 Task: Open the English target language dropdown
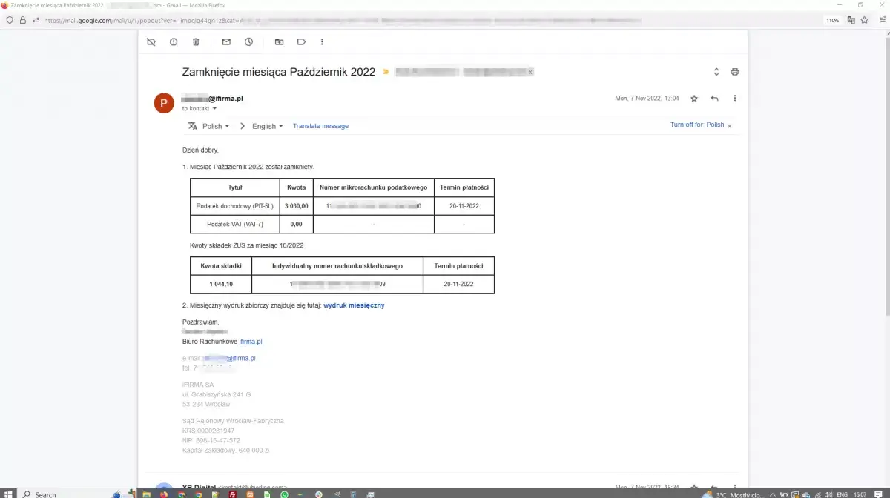tap(268, 126)
